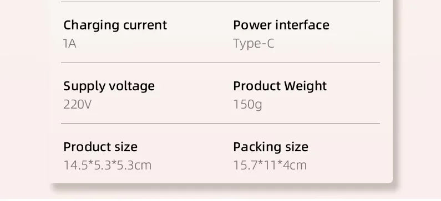
Task: Select the Type-C value text
Action: pyautogui.click(x=254, y=44)
